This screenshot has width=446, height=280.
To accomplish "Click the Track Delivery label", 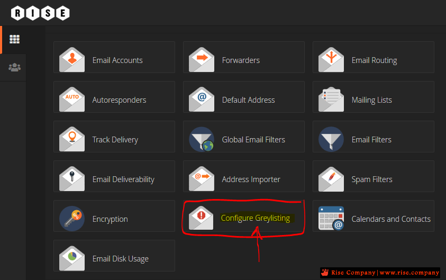I will pyautogui.click(x=115, y=140).
